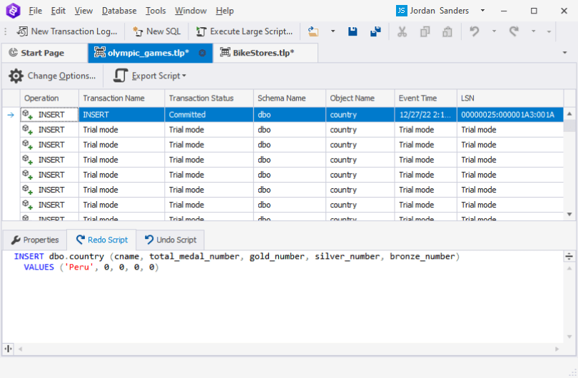Click the Copy icon
Screen dimensions: 578x378
425,31
